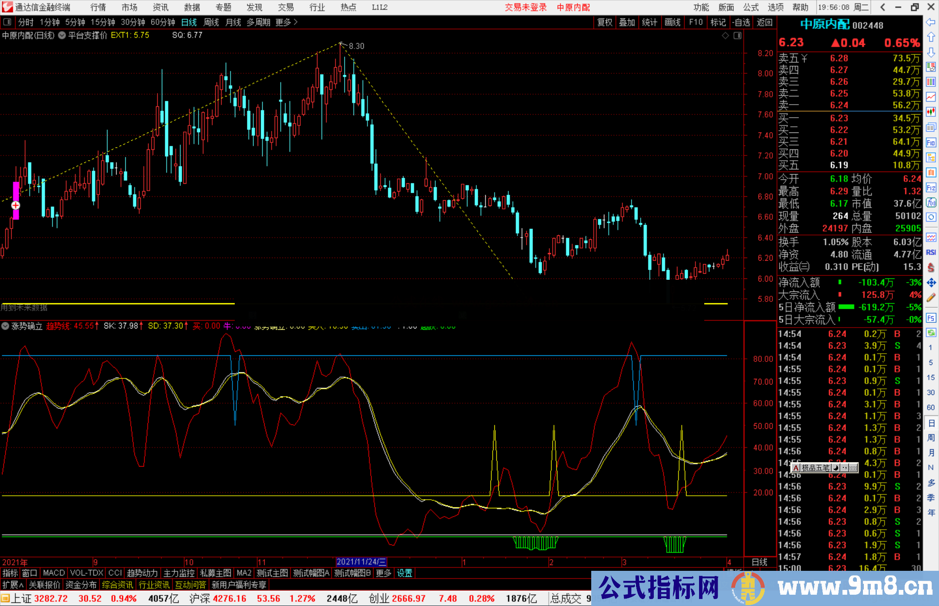This screenshot has width=939, height=606.
Task: Click the back arrow icon atop right sidebar
Action: tap(931, 23)
